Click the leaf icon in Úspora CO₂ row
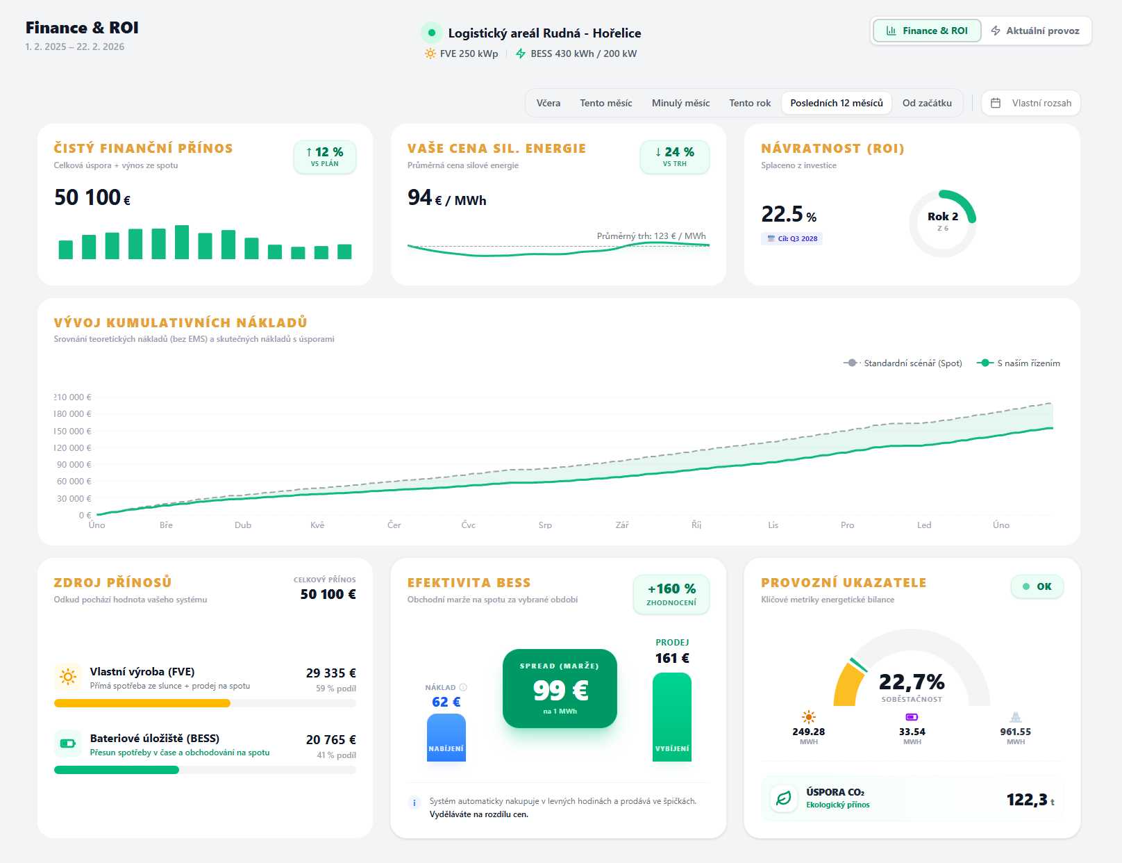The width and height of the screenshot is (1122, 863). point(784,798)
